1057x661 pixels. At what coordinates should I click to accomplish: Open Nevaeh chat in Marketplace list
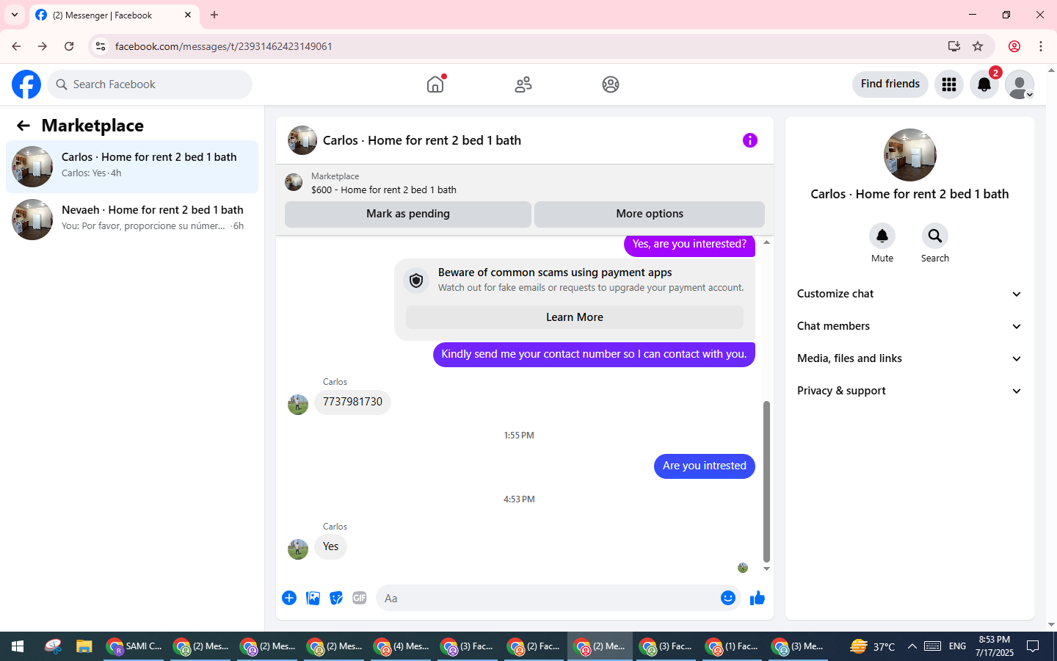(x=132, y=220)
